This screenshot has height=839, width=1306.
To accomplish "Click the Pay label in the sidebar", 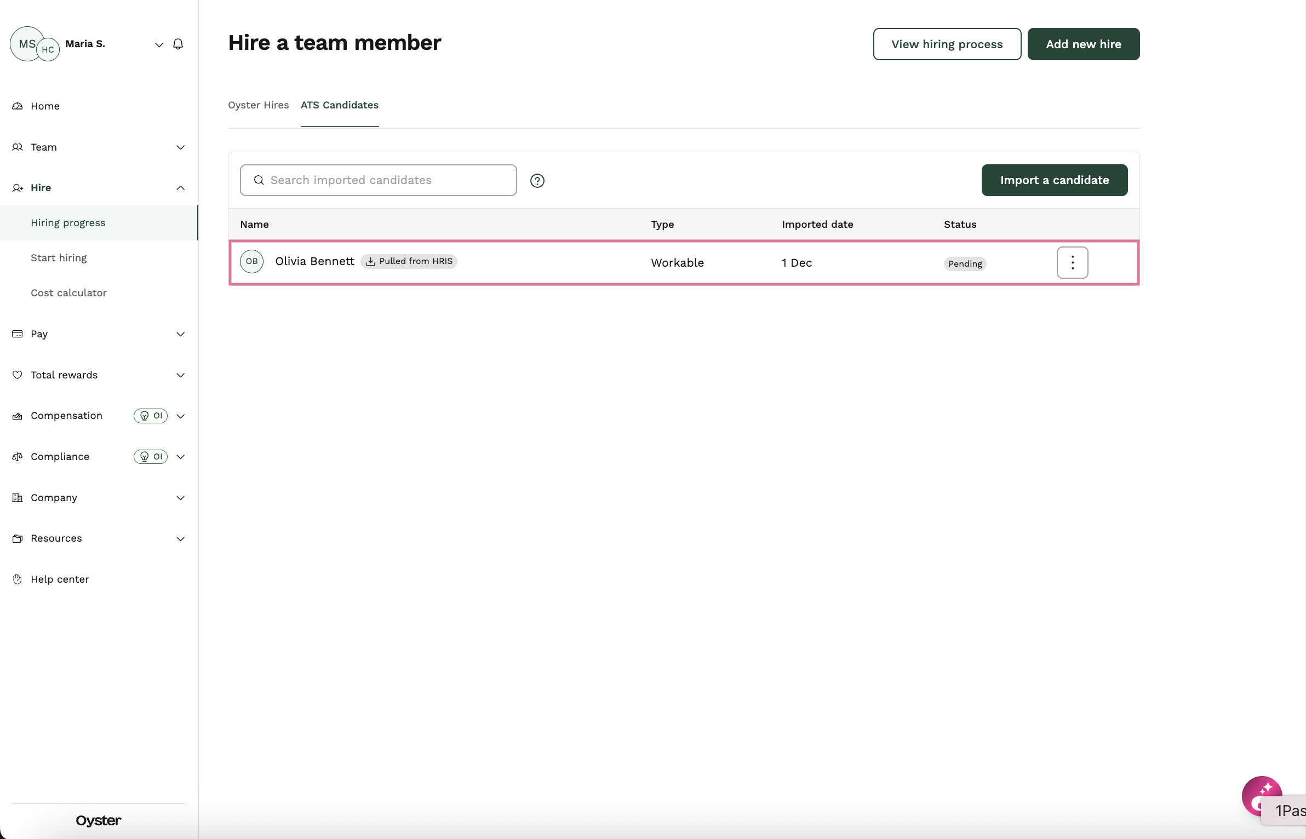I will [39, 334].
